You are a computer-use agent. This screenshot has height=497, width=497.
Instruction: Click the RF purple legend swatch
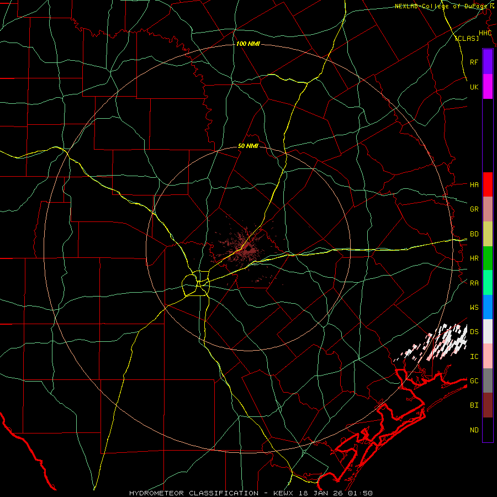click(x=488, y=62)
